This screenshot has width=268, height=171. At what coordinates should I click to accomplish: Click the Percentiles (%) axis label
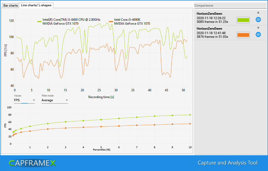click(102, 150)
